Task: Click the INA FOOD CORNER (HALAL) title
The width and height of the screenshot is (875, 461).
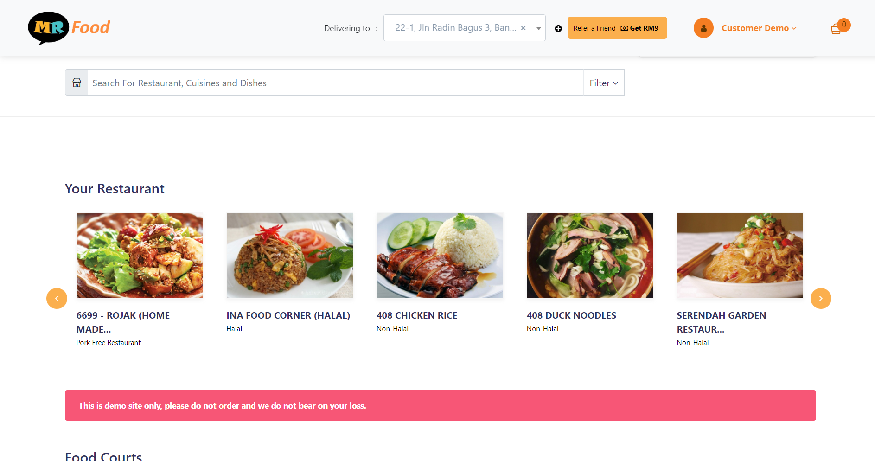Action: tap(288, 315)
